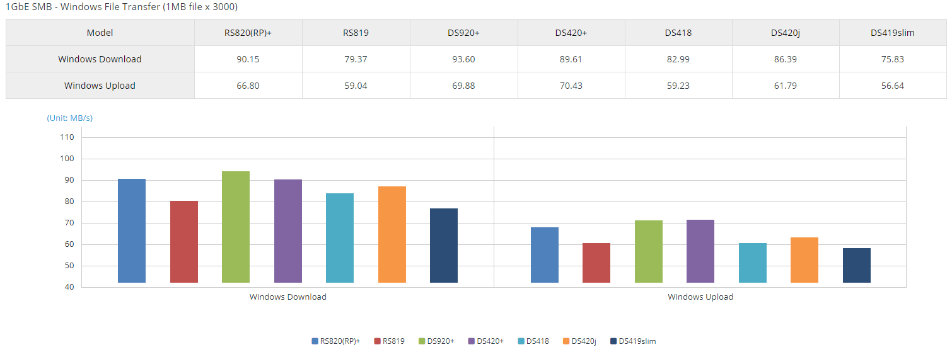Viewport: 952px width, 357px height.
Task: Click Windows Download chart axis label
Action: click(288, 297)
